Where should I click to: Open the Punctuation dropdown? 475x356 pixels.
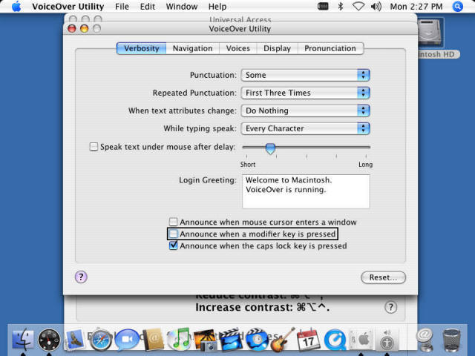coord(305,75)
